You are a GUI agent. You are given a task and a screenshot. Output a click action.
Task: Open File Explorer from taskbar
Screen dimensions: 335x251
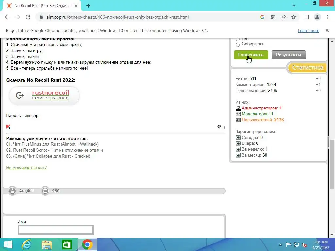coord(46,244)
